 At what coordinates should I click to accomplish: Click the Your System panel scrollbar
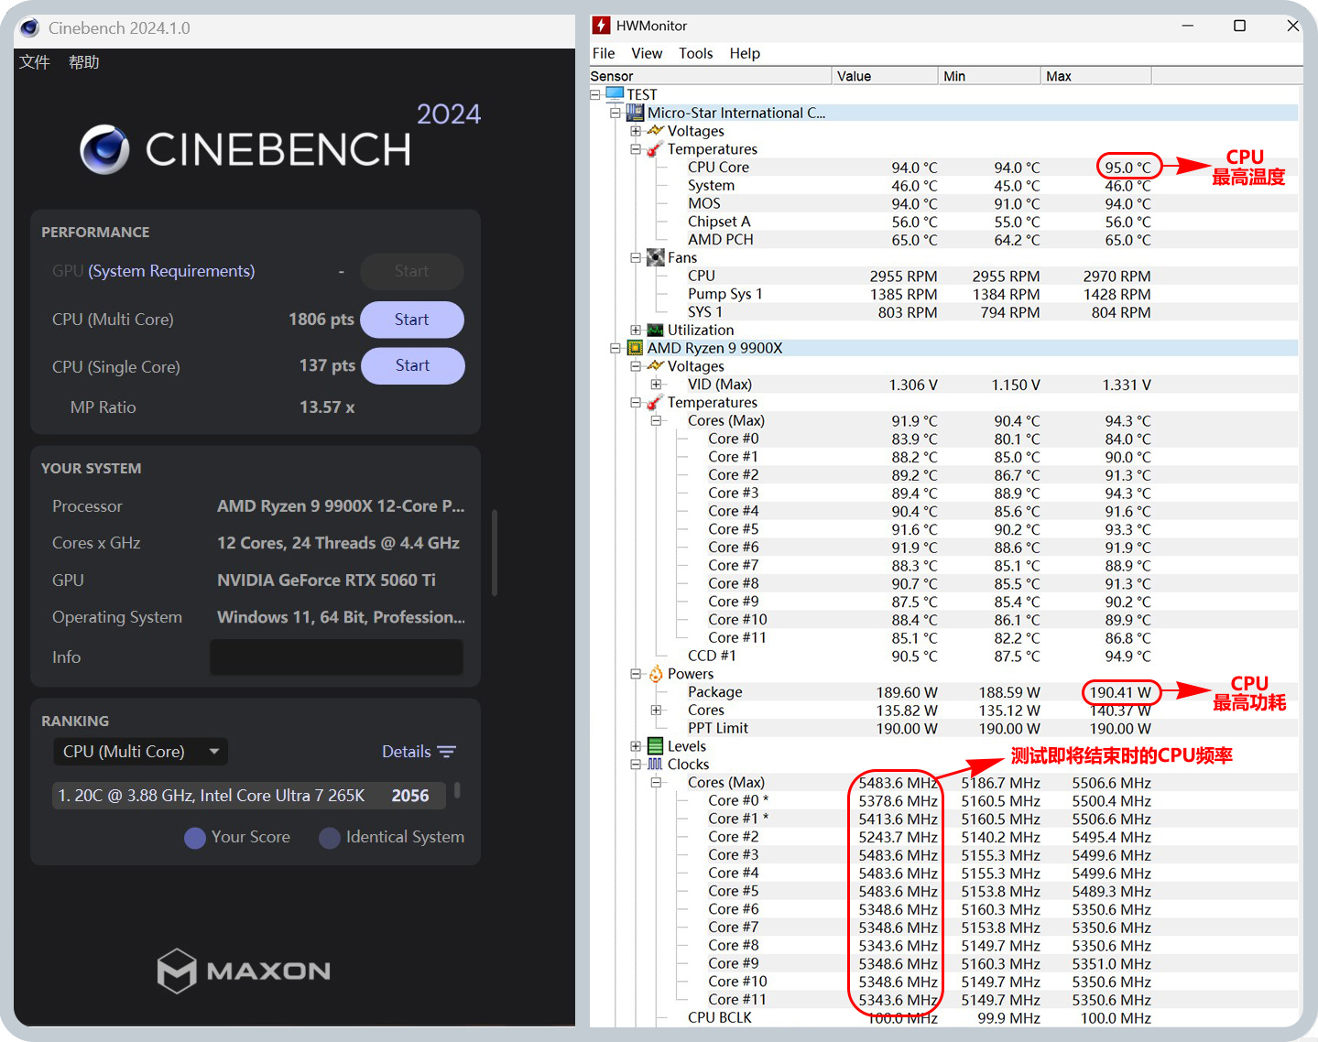coord(495,553)
